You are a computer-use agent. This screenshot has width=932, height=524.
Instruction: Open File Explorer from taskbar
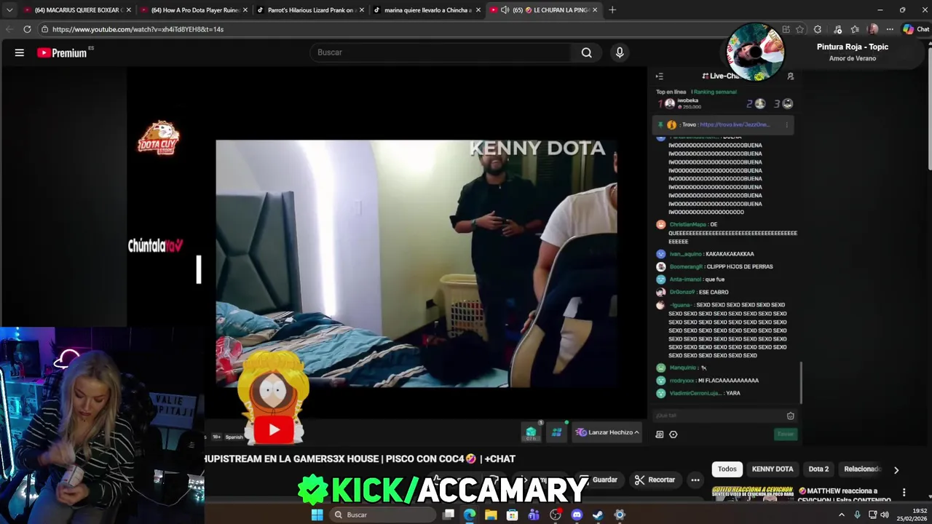(491, 515)
